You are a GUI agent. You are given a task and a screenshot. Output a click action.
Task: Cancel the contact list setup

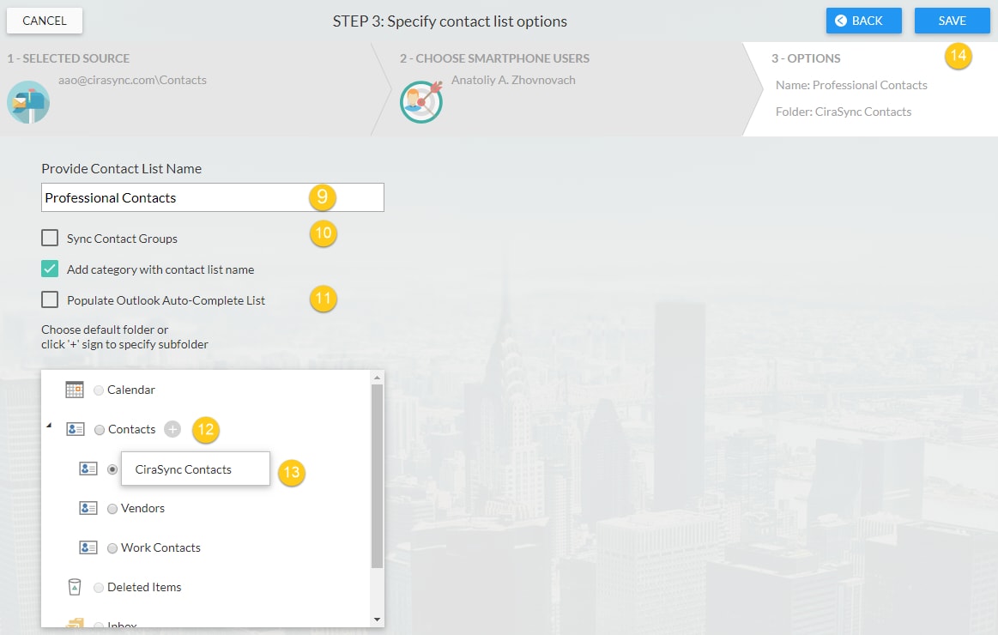point(45,21)
